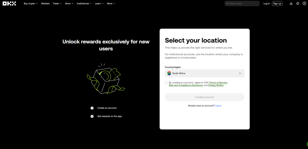Tick the terms agreement checkbox
This screenshot has width=308, height=149.
[166, 83]
